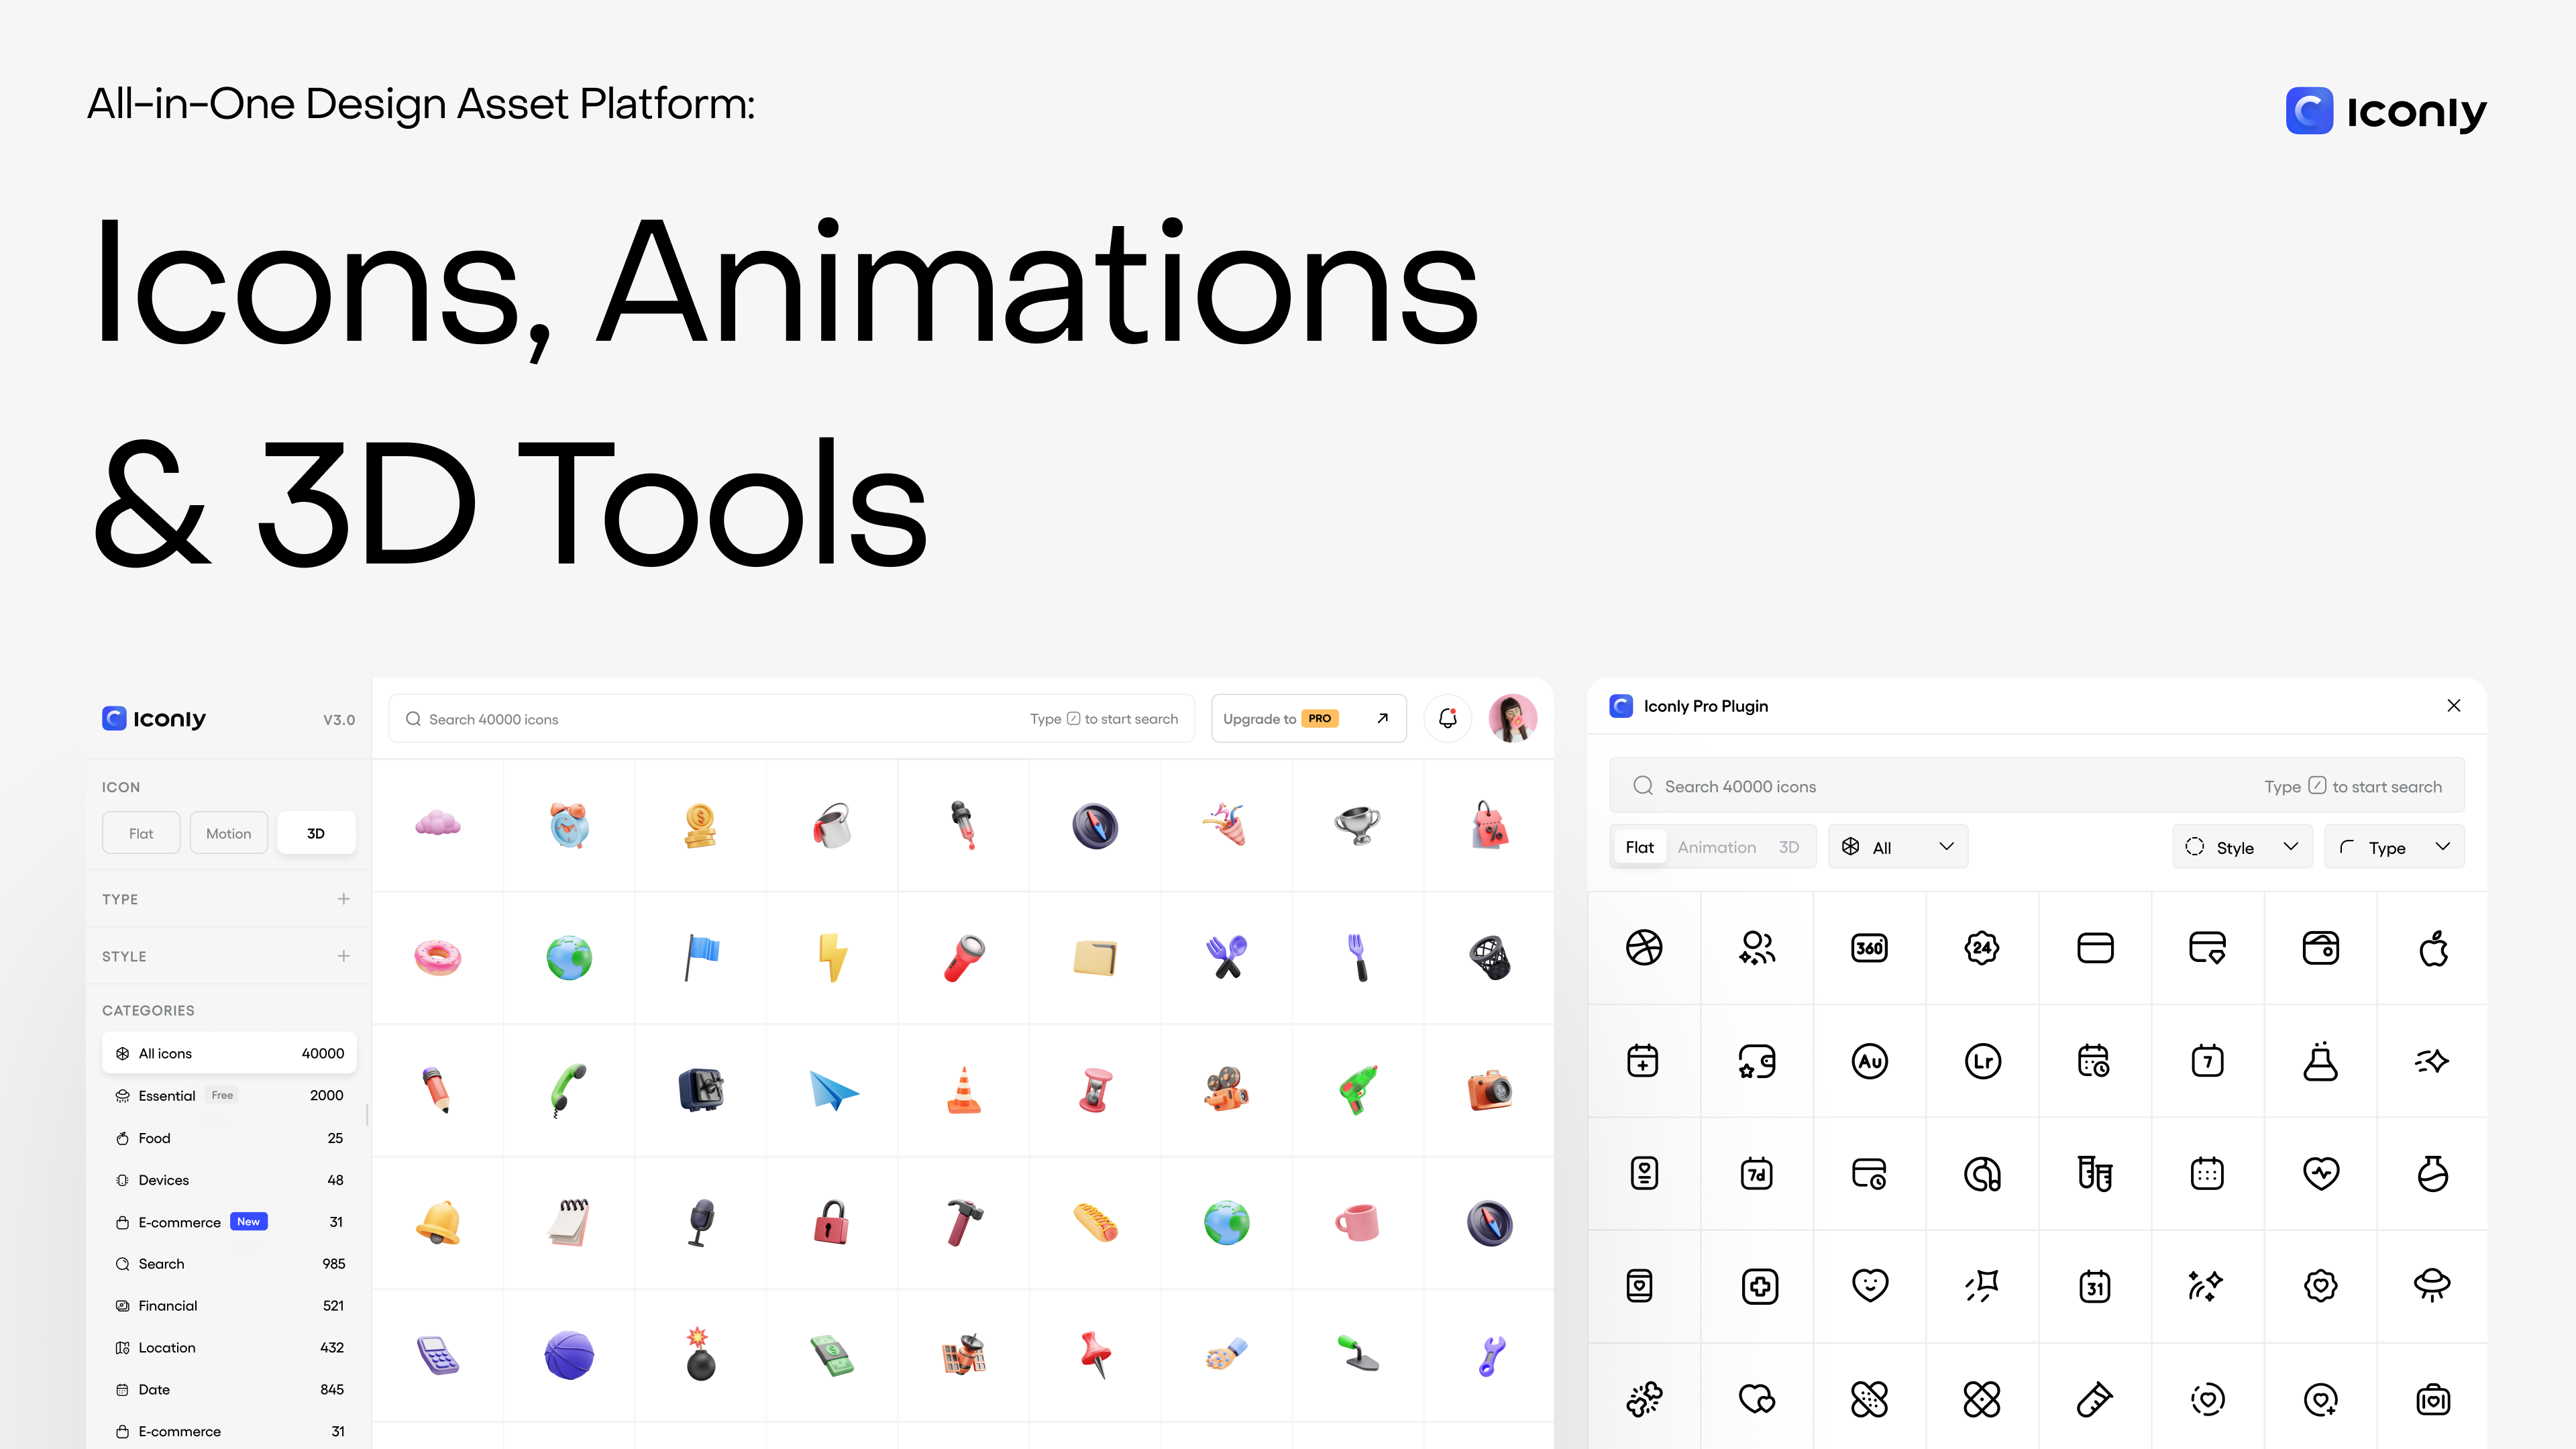Click the Upgrade to PRO button

1308,718
